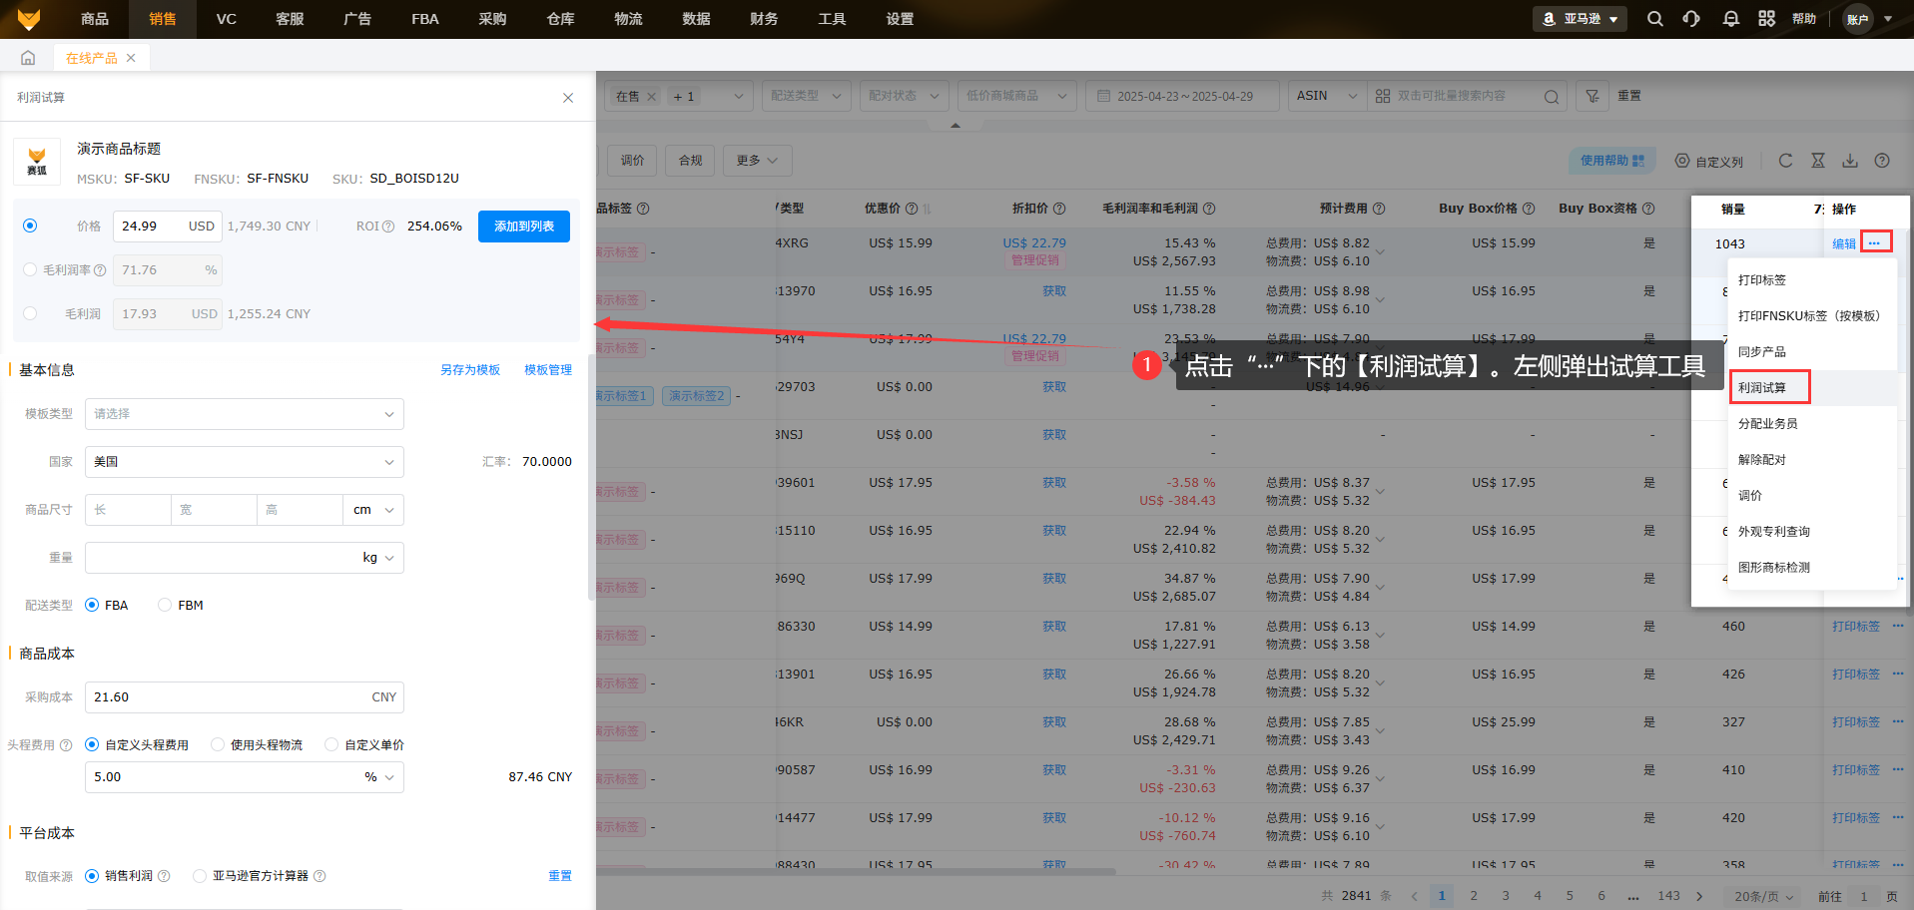
Task: Select 利润试算 from context menu
Action: (1762, 387)
